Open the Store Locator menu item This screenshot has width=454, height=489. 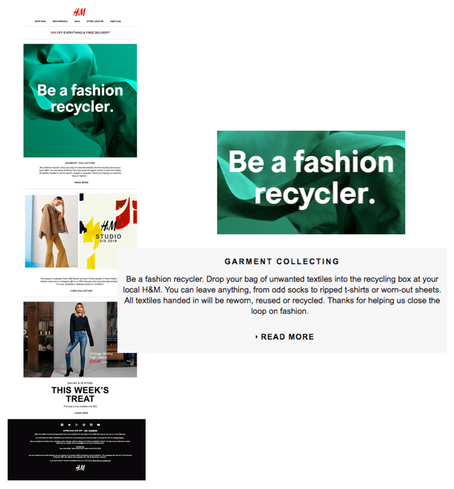pos(95,21)
